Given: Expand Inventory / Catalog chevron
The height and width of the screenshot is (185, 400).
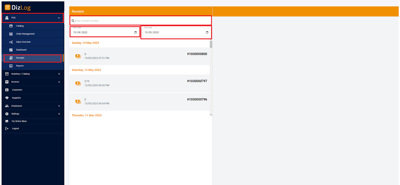Looking at the screenshot, I should coord(59,74).
